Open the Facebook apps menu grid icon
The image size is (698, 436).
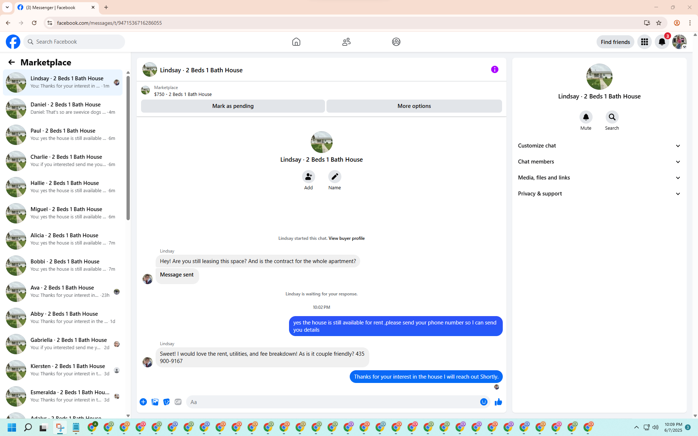644,42
